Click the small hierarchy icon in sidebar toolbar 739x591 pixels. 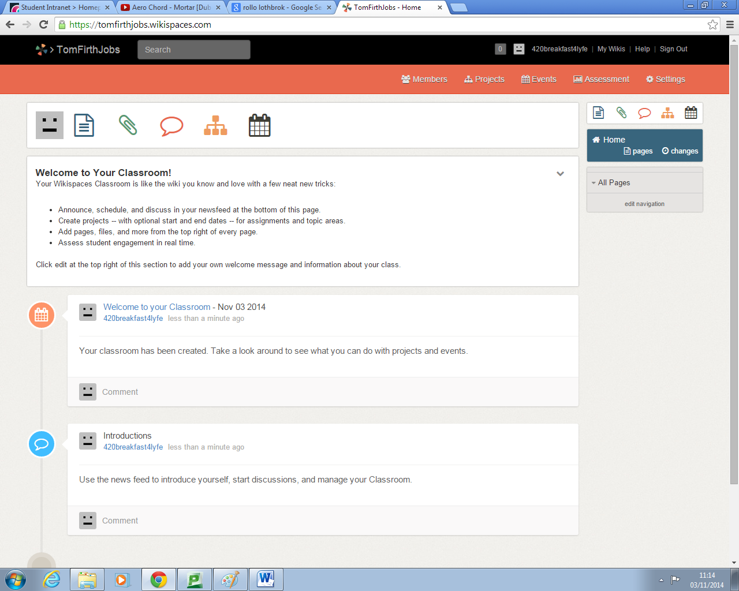pyautogui.click(x=667, y=113)
